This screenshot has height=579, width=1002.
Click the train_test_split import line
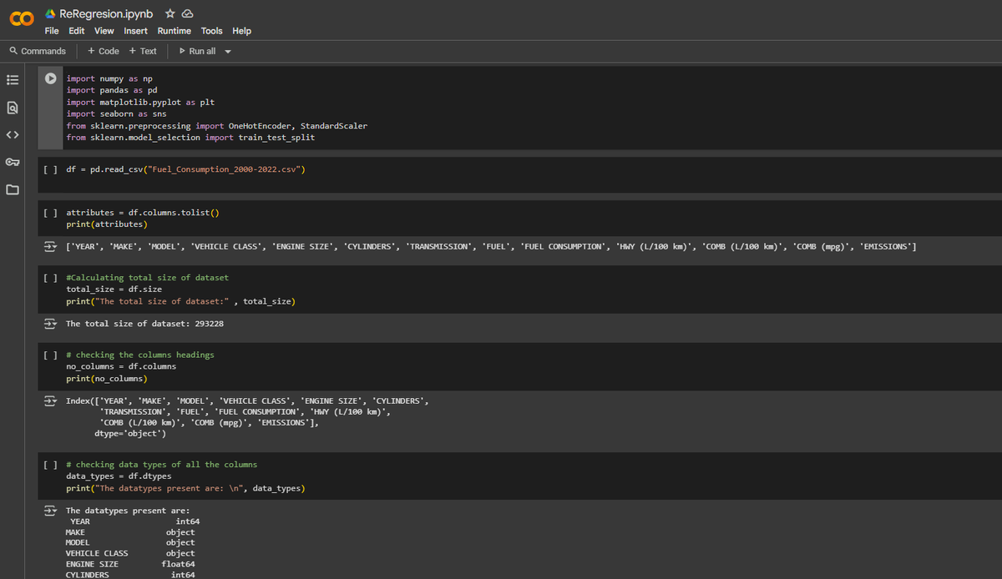[190, 137]
